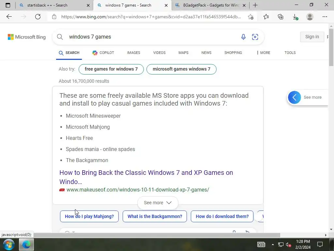The image size is (334, 251).
Task: Open the Action Center notifications icon
Action: 320,244
